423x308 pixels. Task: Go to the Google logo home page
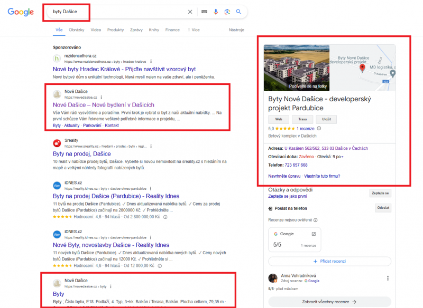pyautogui.click(x=21, y=12)
